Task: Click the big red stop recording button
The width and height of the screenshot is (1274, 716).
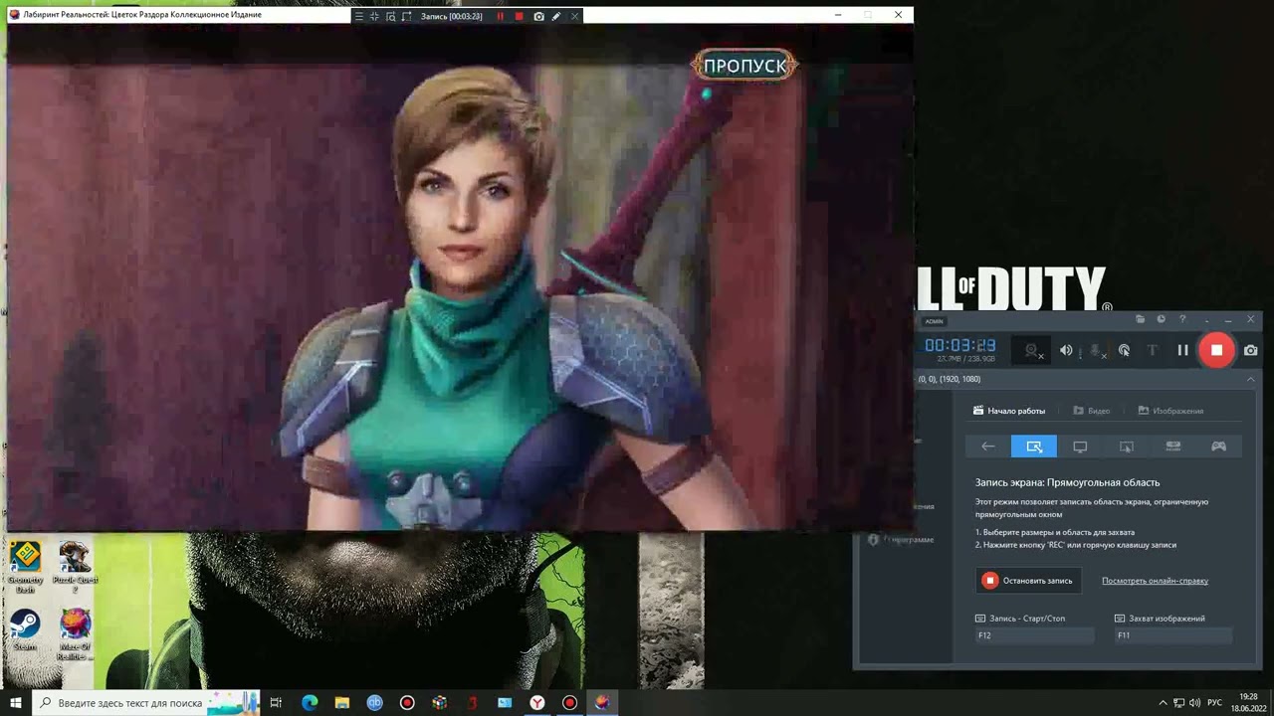Action: (x=1216, y=350)
